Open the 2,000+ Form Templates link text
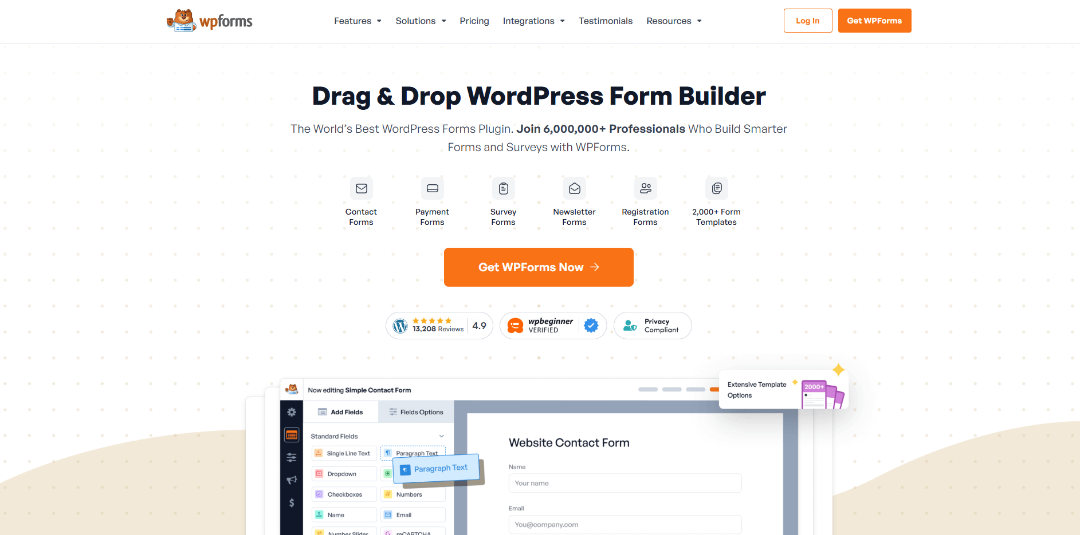 pos(716,217)
